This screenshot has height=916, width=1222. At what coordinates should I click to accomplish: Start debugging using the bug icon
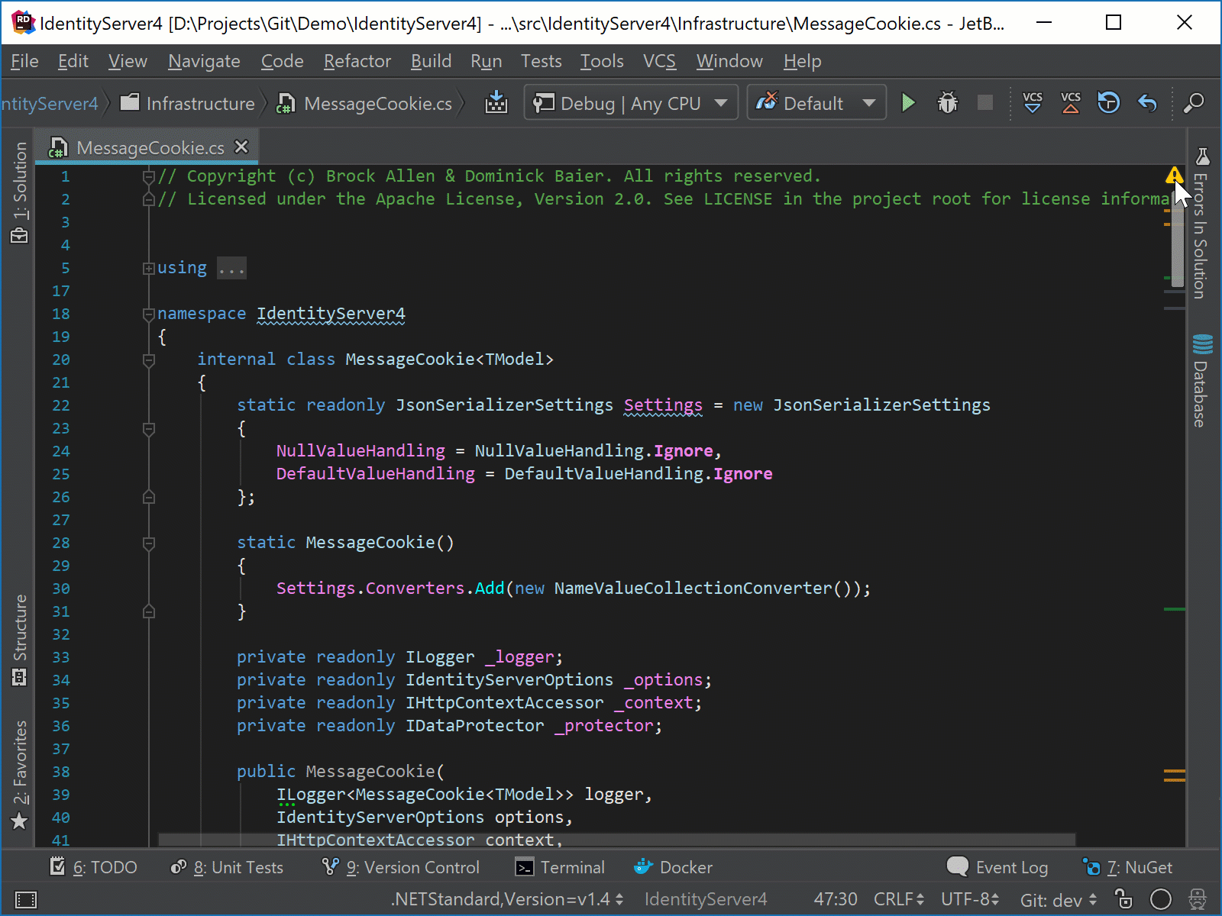947,102
